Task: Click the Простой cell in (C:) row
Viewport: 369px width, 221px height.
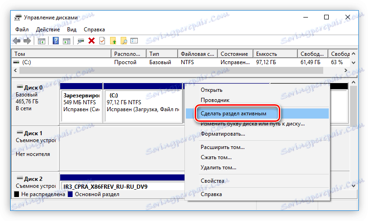Action: click(x=125, y=62)
